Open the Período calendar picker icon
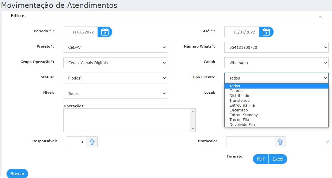This screenshot has height=178, width=332. point(105,32)
